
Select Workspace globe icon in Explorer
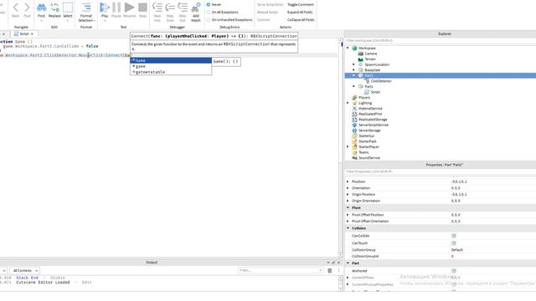coord(354,48)
